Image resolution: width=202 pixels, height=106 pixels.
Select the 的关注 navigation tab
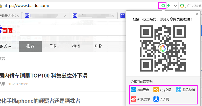5,46
